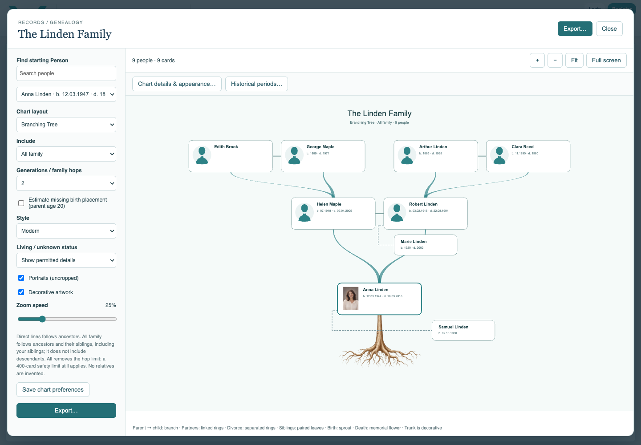Open Chart details & appearance options
Image resolution: width=641 pixels, height=445 pixels.
(177, 84)
